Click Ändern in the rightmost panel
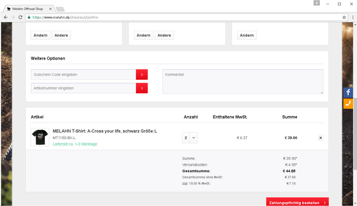This screenshot has width=357, height=206. point(247,35)
